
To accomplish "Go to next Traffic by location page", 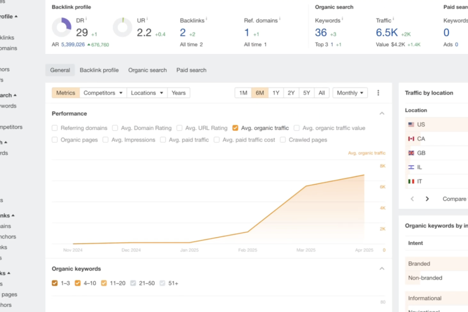I will [427, 199].
